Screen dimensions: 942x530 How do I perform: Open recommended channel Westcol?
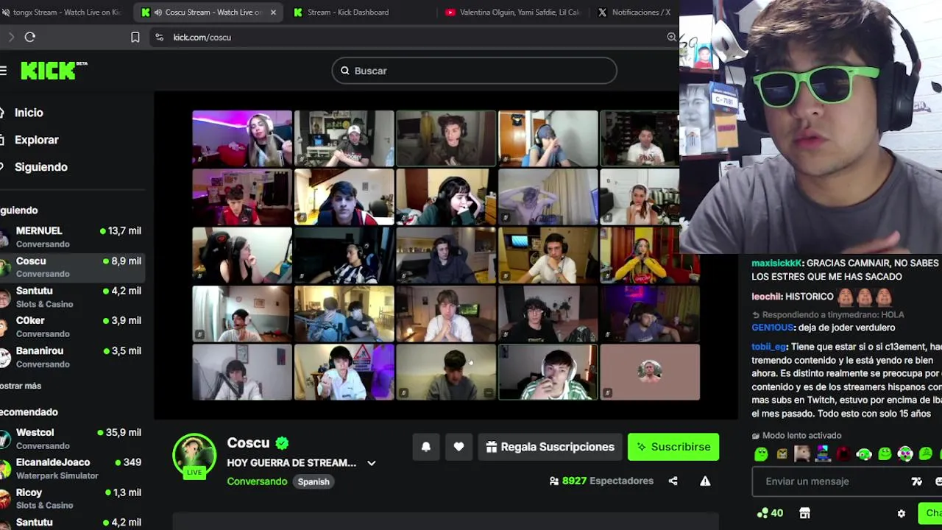click(72, 439)
